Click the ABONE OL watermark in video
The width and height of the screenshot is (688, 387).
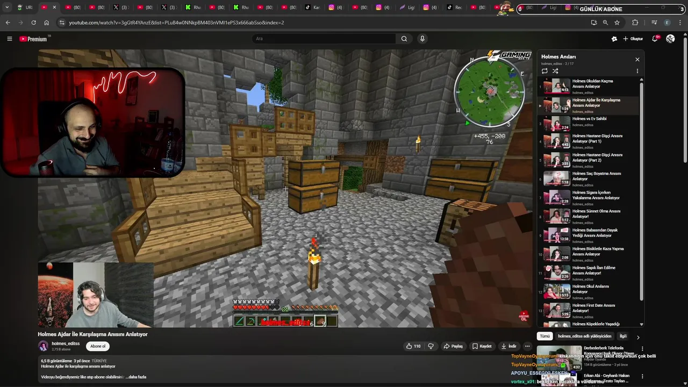524,316
